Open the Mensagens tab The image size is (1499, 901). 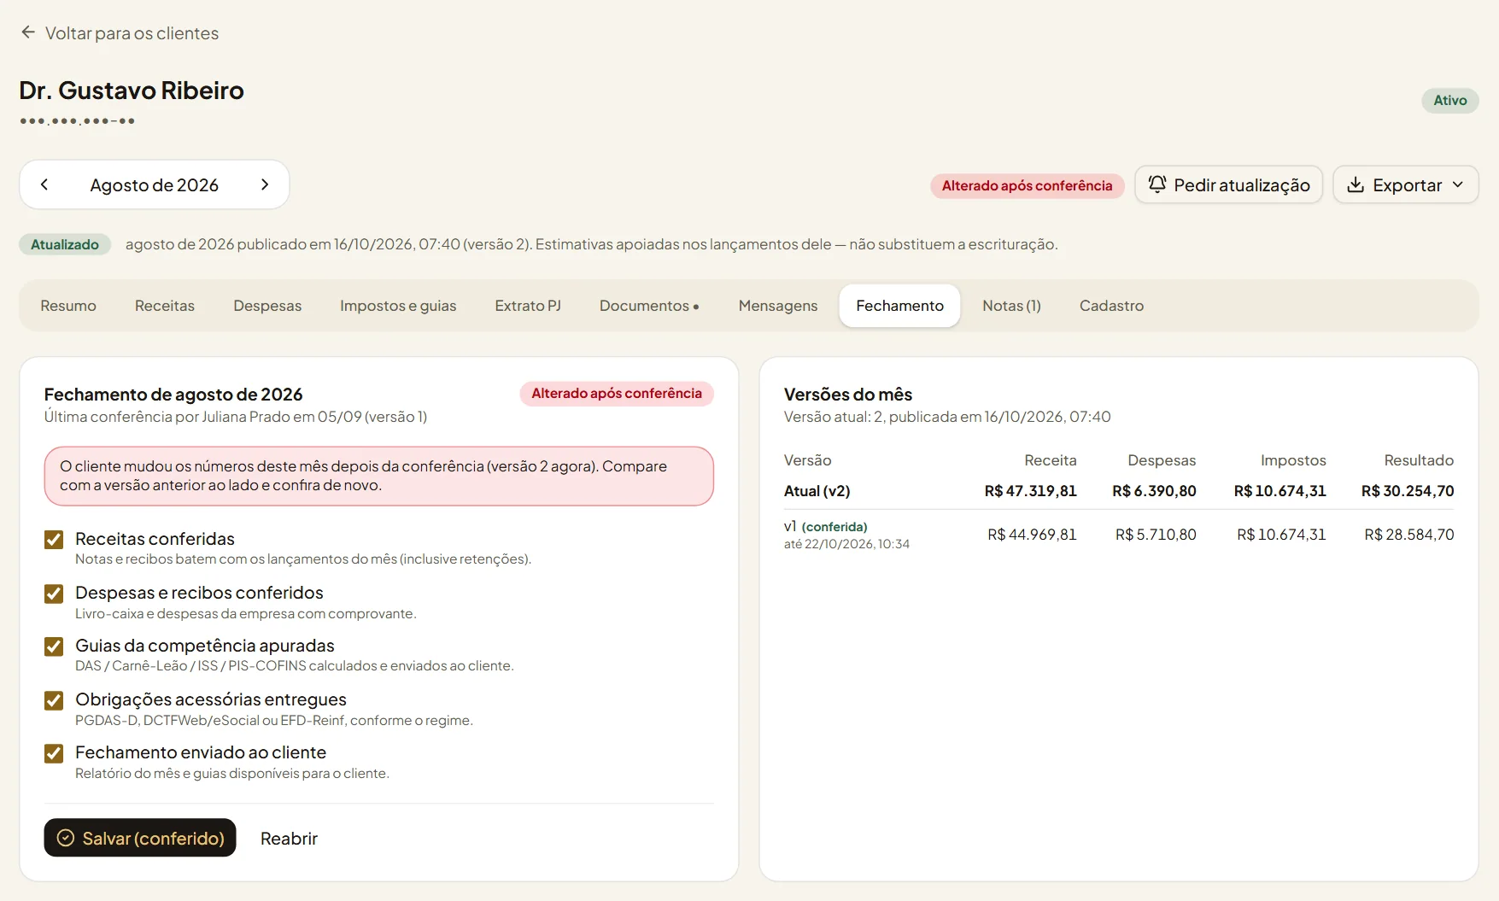778,306
